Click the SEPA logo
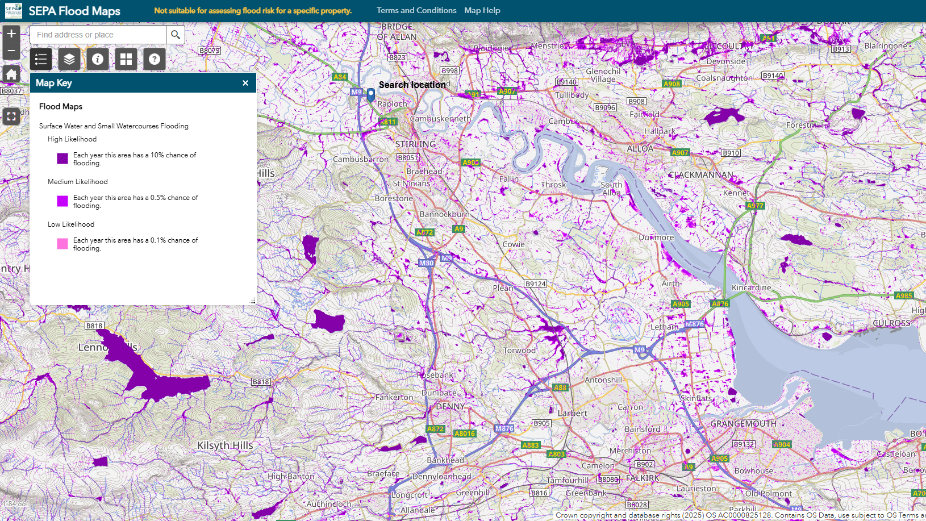Screen dimensions: 926x521 [x=12, y=10]
